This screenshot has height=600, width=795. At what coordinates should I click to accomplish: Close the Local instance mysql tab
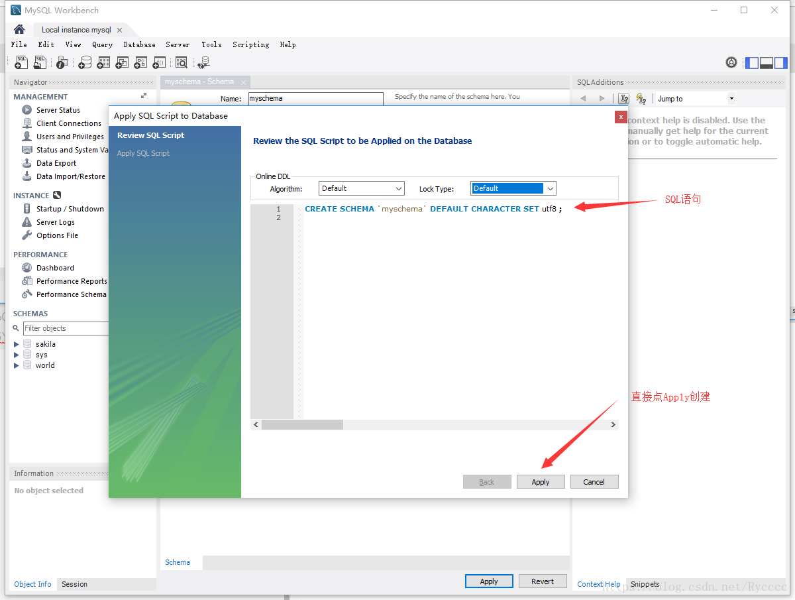click(119, 30)
